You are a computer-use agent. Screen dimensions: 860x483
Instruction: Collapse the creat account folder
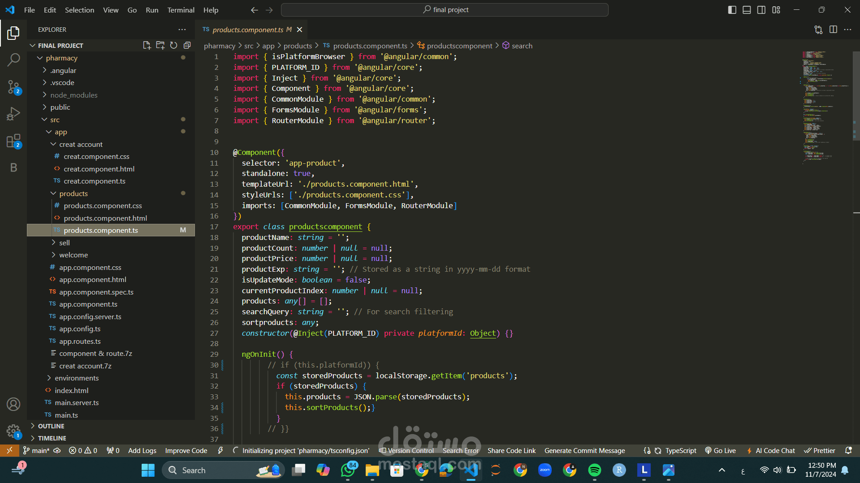click(x=81, y=144)
